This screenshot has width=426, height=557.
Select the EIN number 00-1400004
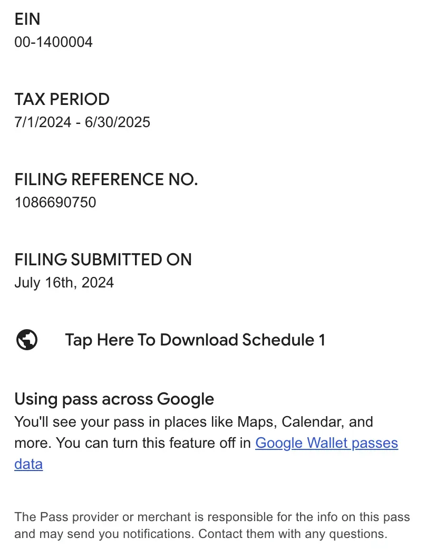[x=53, y=42]
